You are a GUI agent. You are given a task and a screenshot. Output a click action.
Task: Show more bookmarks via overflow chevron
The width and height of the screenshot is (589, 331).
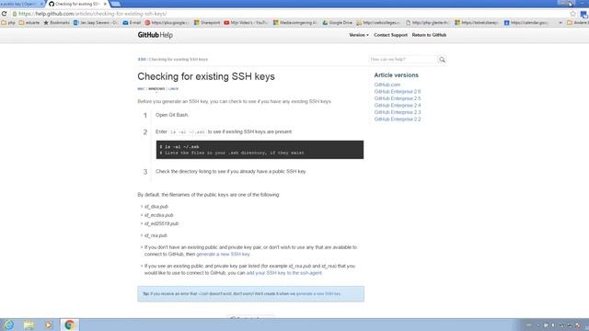[x=560, y=22]
